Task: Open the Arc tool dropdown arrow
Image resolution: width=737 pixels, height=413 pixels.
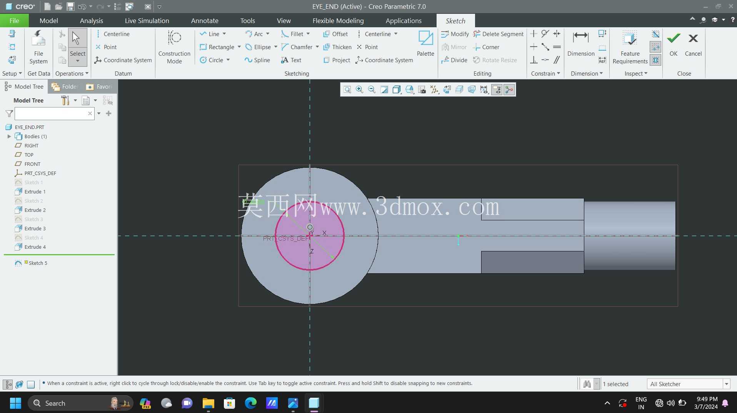Action: pos(268,34)
